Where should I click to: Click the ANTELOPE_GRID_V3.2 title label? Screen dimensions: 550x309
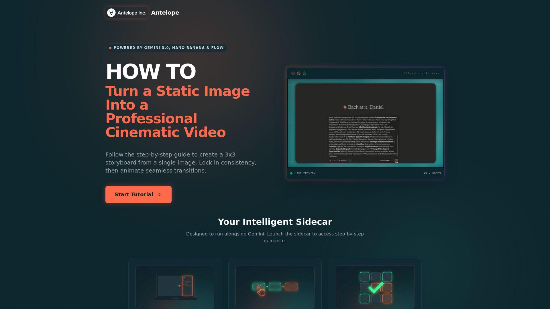(x=421, y=73)
